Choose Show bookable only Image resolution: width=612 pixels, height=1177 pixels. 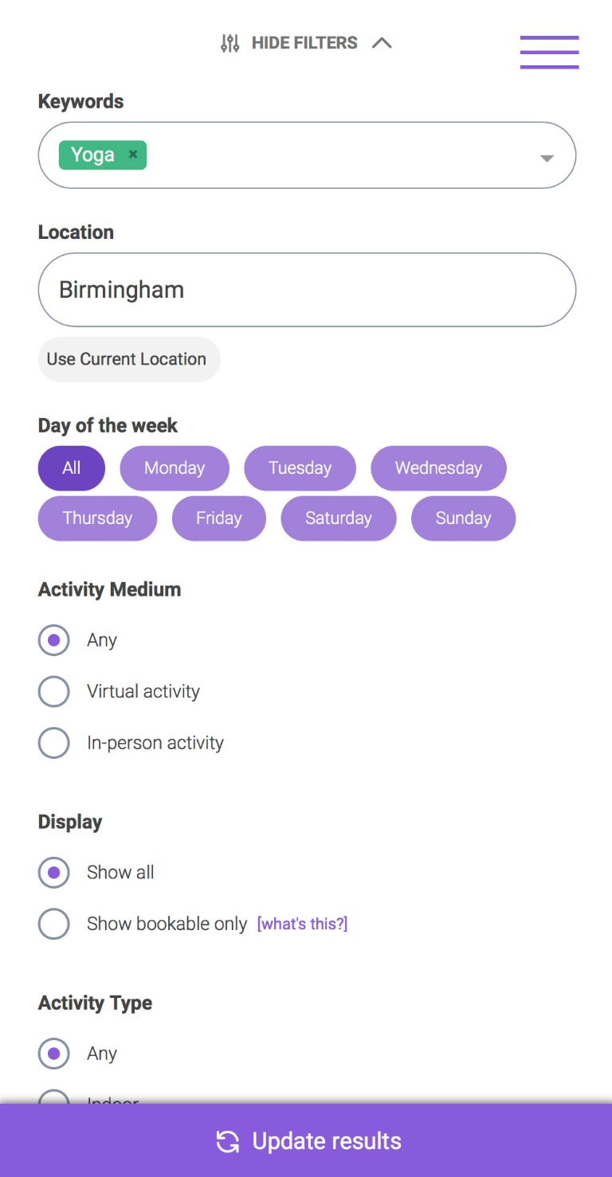[54, 924]
